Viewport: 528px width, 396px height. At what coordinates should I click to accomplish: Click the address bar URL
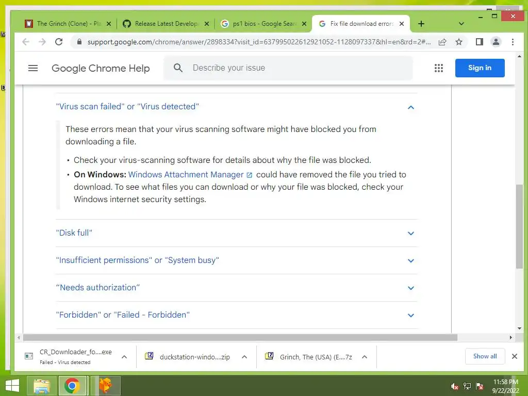pos(259,42)
